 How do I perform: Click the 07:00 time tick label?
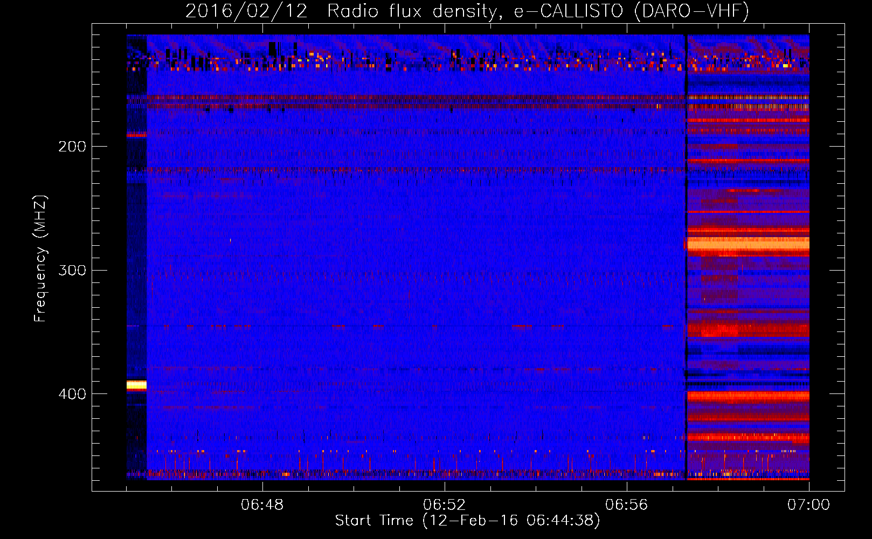coord(808,505)
